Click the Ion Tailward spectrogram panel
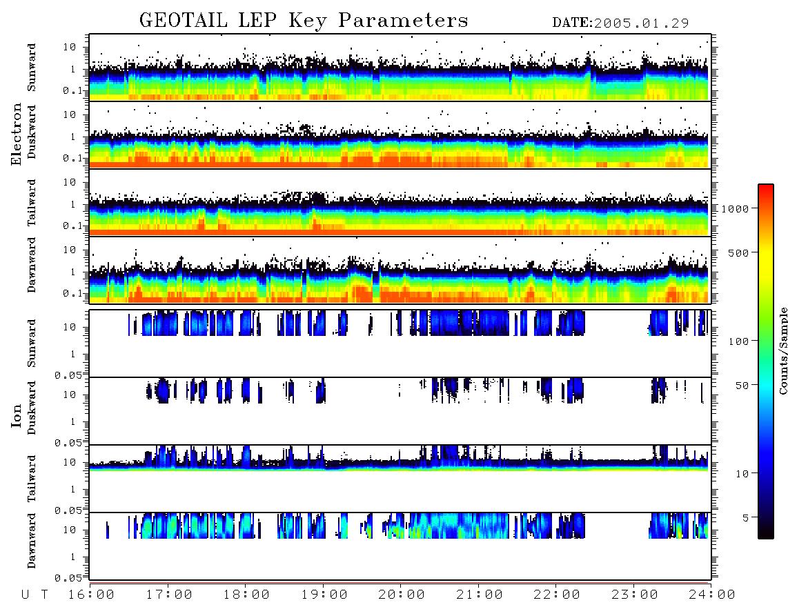This screenshot has width=788, height=607. click(400, 479)
